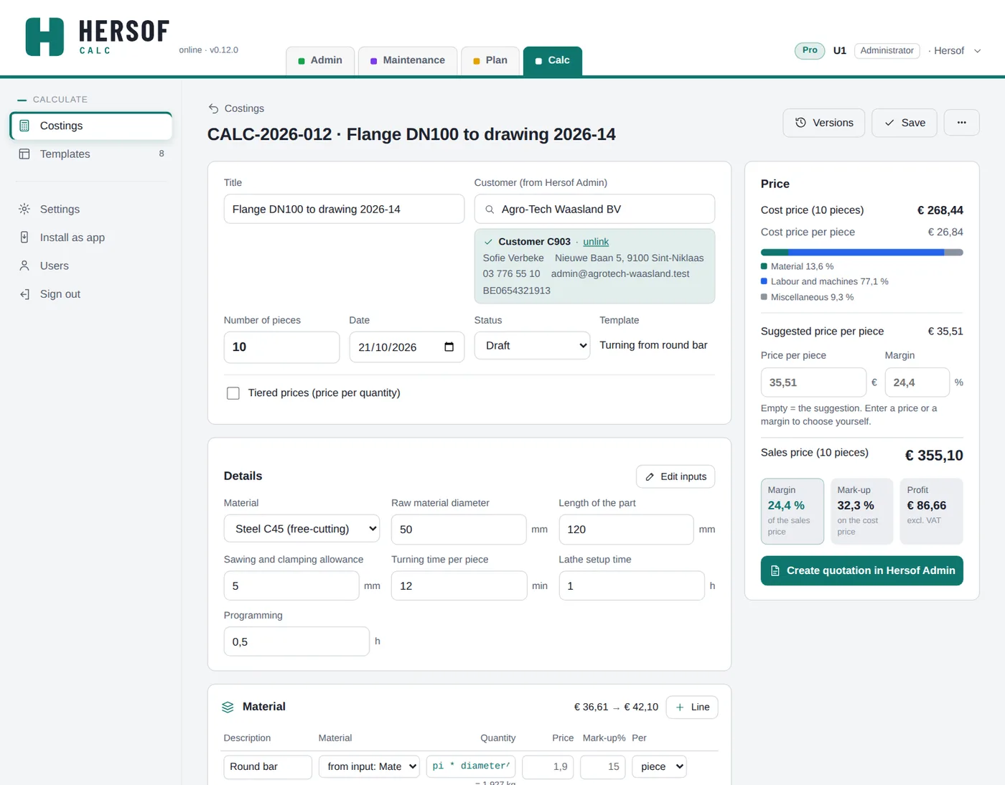Click Install as app sidebar icon
The image size is (1005, 785).
point(24,238)
